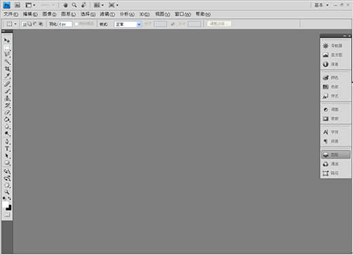
Task: Launch Bridge from the top application bar
Action: (x=18, y=5)
